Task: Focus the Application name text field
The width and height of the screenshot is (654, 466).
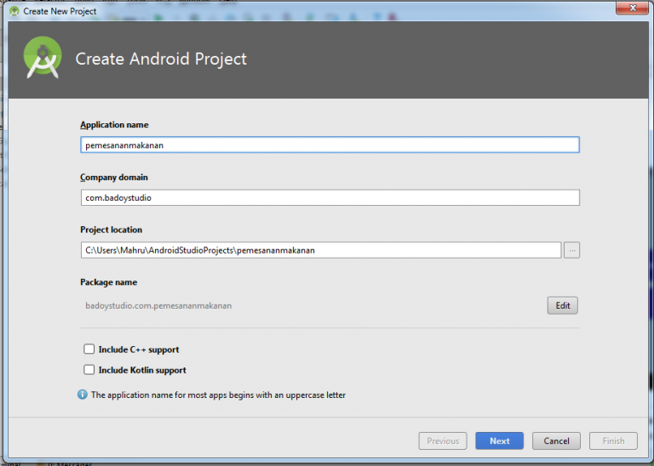Action: pos(330,145)
